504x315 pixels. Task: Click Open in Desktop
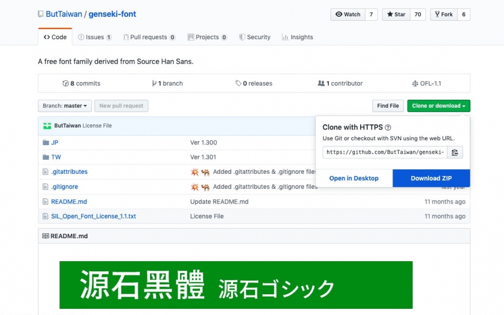click(x=354, y=178)
